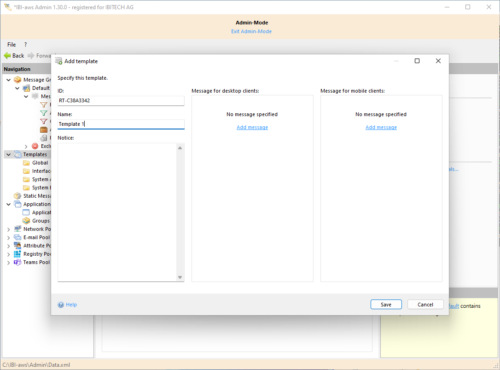Collapse the Templates tree node
The width and height of the screenshot is (500, 370).
8,154
